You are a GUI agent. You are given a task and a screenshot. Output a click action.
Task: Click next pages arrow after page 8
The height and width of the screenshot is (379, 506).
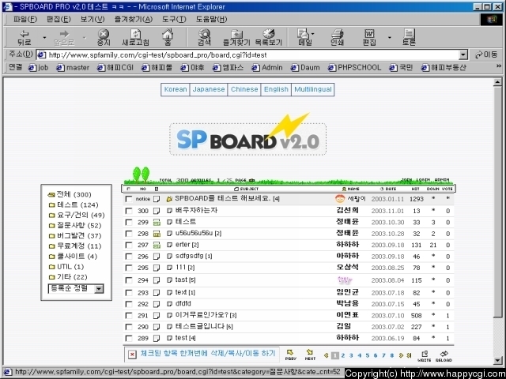click(401, 355)
